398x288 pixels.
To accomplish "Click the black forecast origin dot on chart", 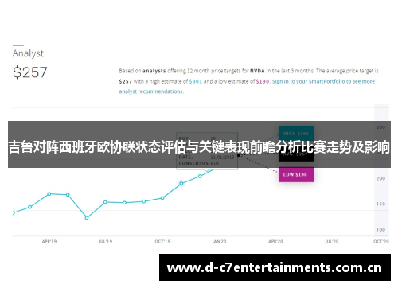I will coord(239,155).
